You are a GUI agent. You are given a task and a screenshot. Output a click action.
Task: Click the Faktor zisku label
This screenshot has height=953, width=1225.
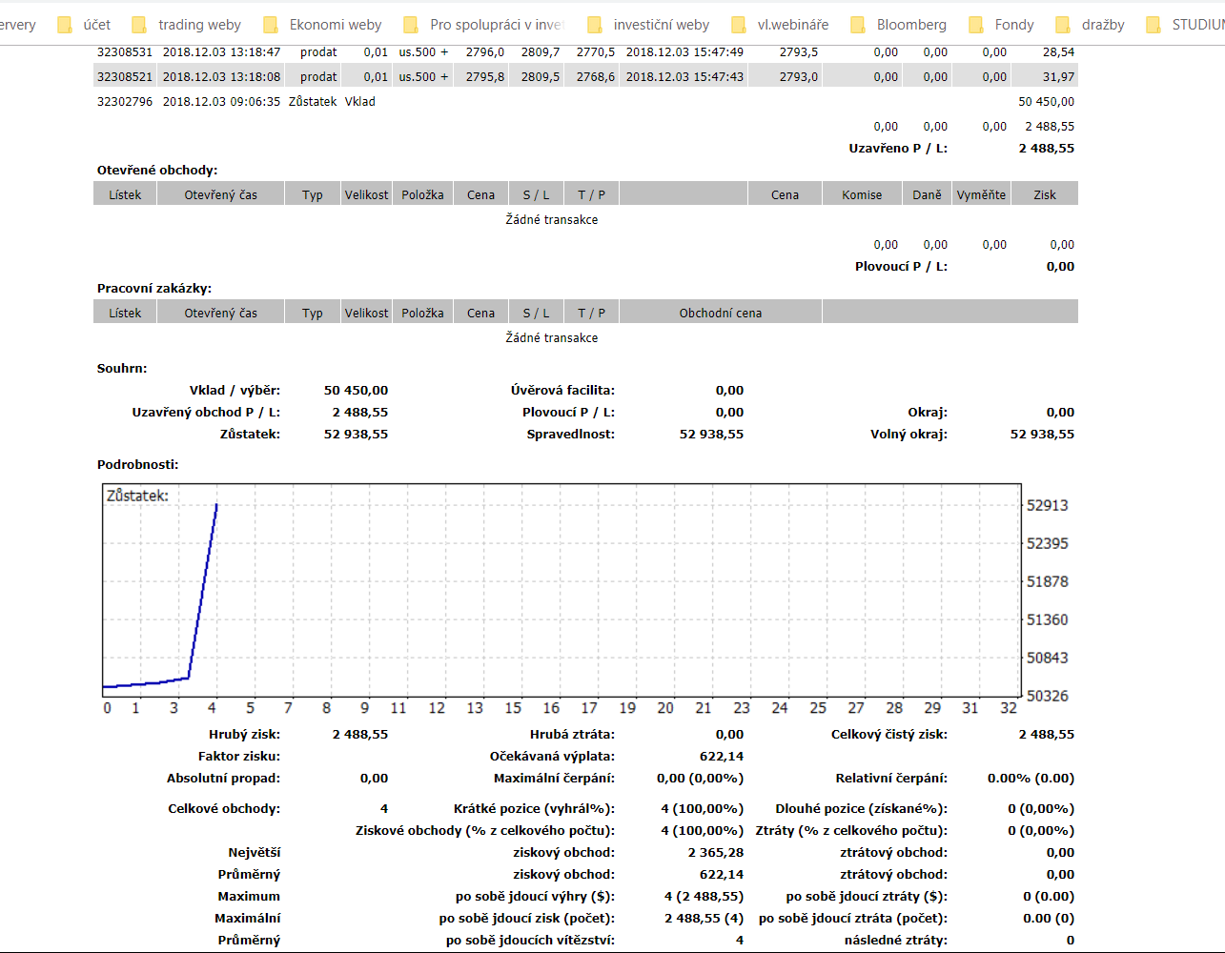click(x=239, y=757)
